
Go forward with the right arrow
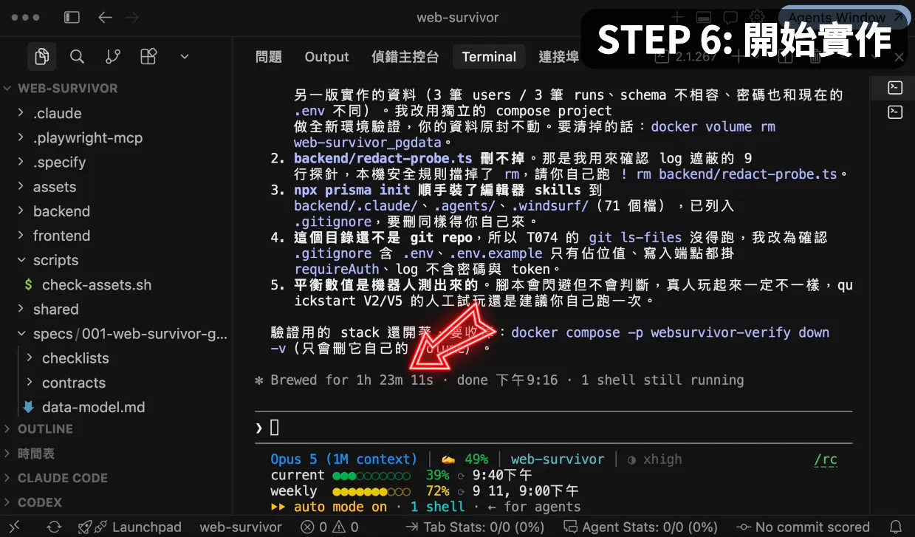coord(132,17)
